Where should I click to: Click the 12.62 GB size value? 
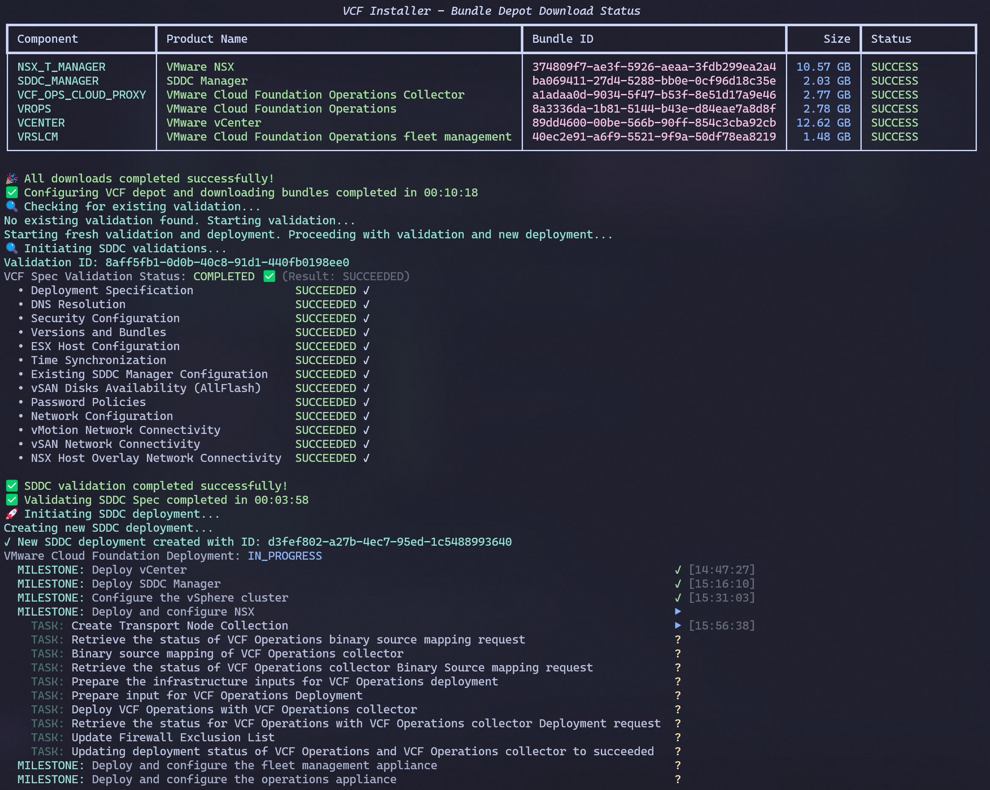823,123
